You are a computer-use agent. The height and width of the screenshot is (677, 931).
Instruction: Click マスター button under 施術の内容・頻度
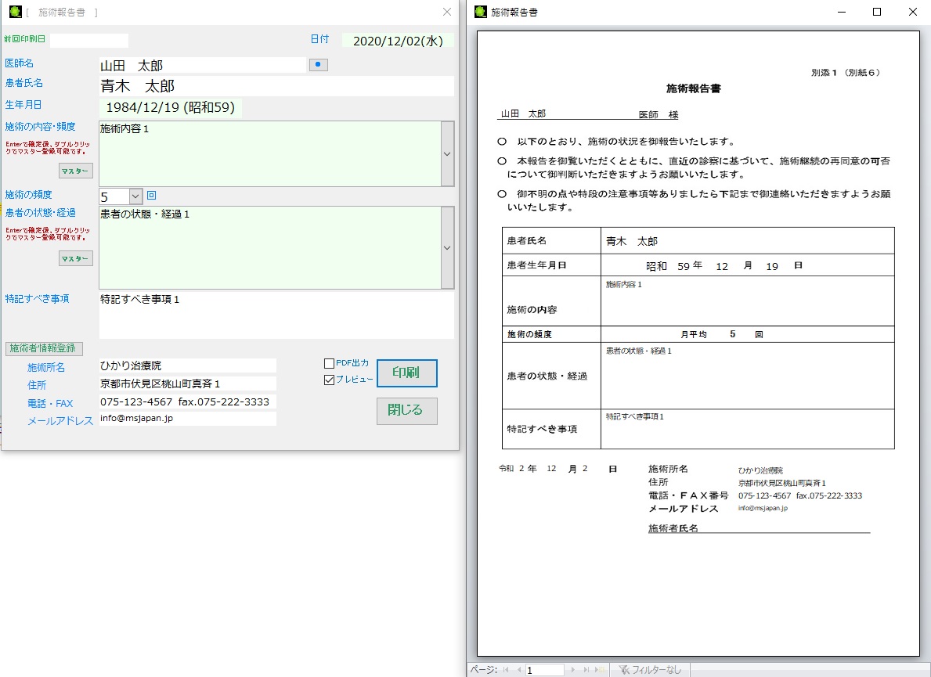click(x=75, y=171)
